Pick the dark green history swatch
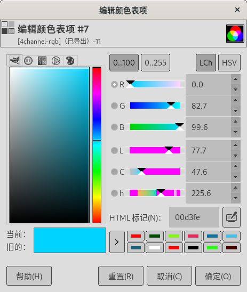 (x=155, y=236)
